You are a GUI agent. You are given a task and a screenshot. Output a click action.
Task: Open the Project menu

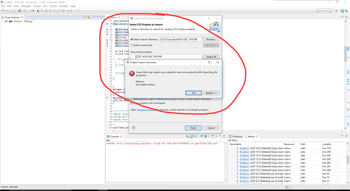click(x=37, y=6)
